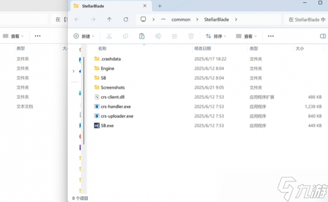Close the StellarBlade tab
Viewport: 328px width, 202px height.
point(145,6)
